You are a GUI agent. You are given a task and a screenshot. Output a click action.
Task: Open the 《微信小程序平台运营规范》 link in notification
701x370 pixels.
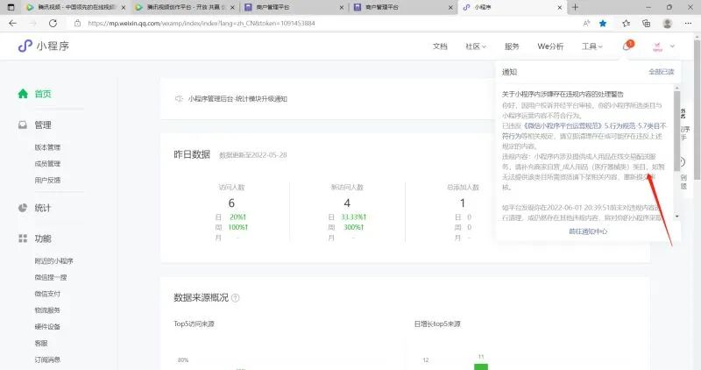point(563,125)
